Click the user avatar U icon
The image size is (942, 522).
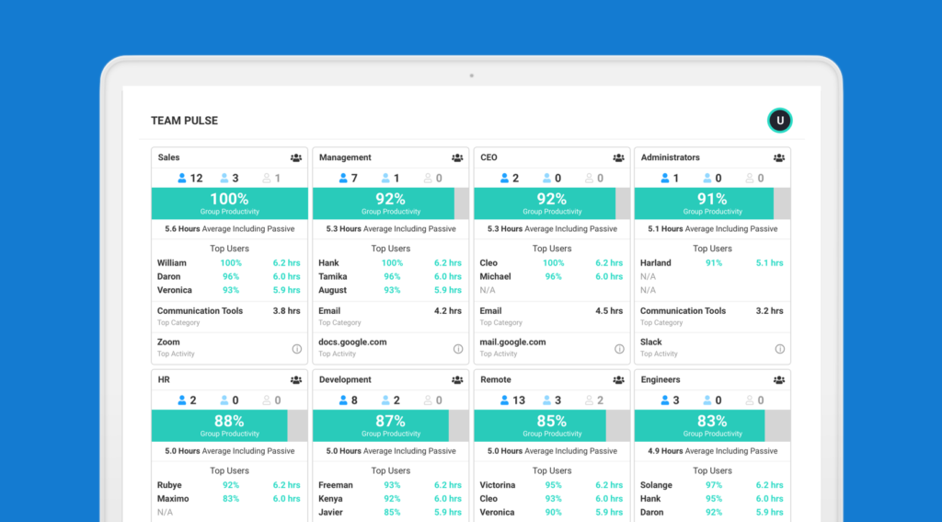(779, 121)
